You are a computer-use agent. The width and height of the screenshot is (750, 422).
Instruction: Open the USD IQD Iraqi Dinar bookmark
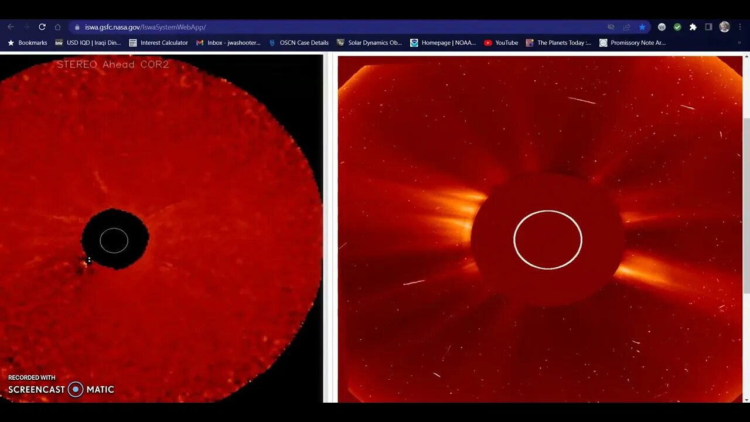[x=88, y=43]
